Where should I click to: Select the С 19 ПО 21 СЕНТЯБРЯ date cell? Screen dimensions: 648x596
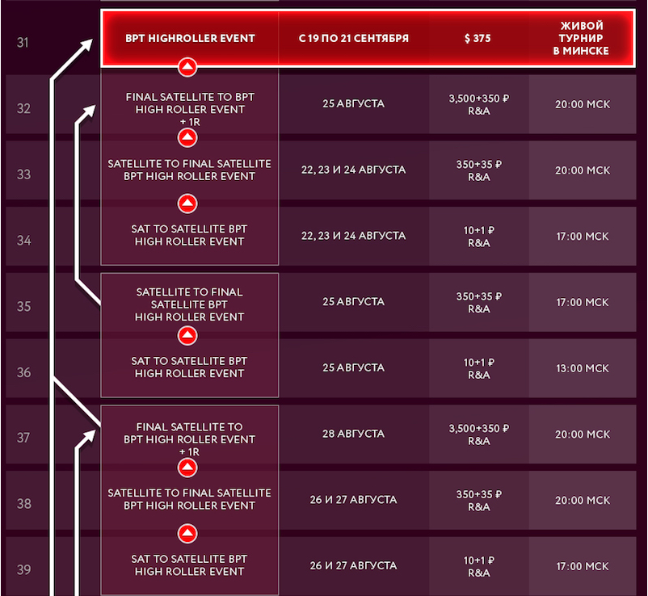click(354, 39)
